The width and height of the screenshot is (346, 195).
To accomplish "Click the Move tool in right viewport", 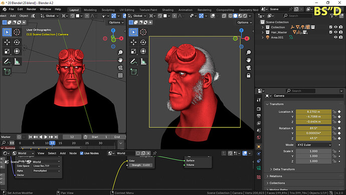I will [133, 42].
